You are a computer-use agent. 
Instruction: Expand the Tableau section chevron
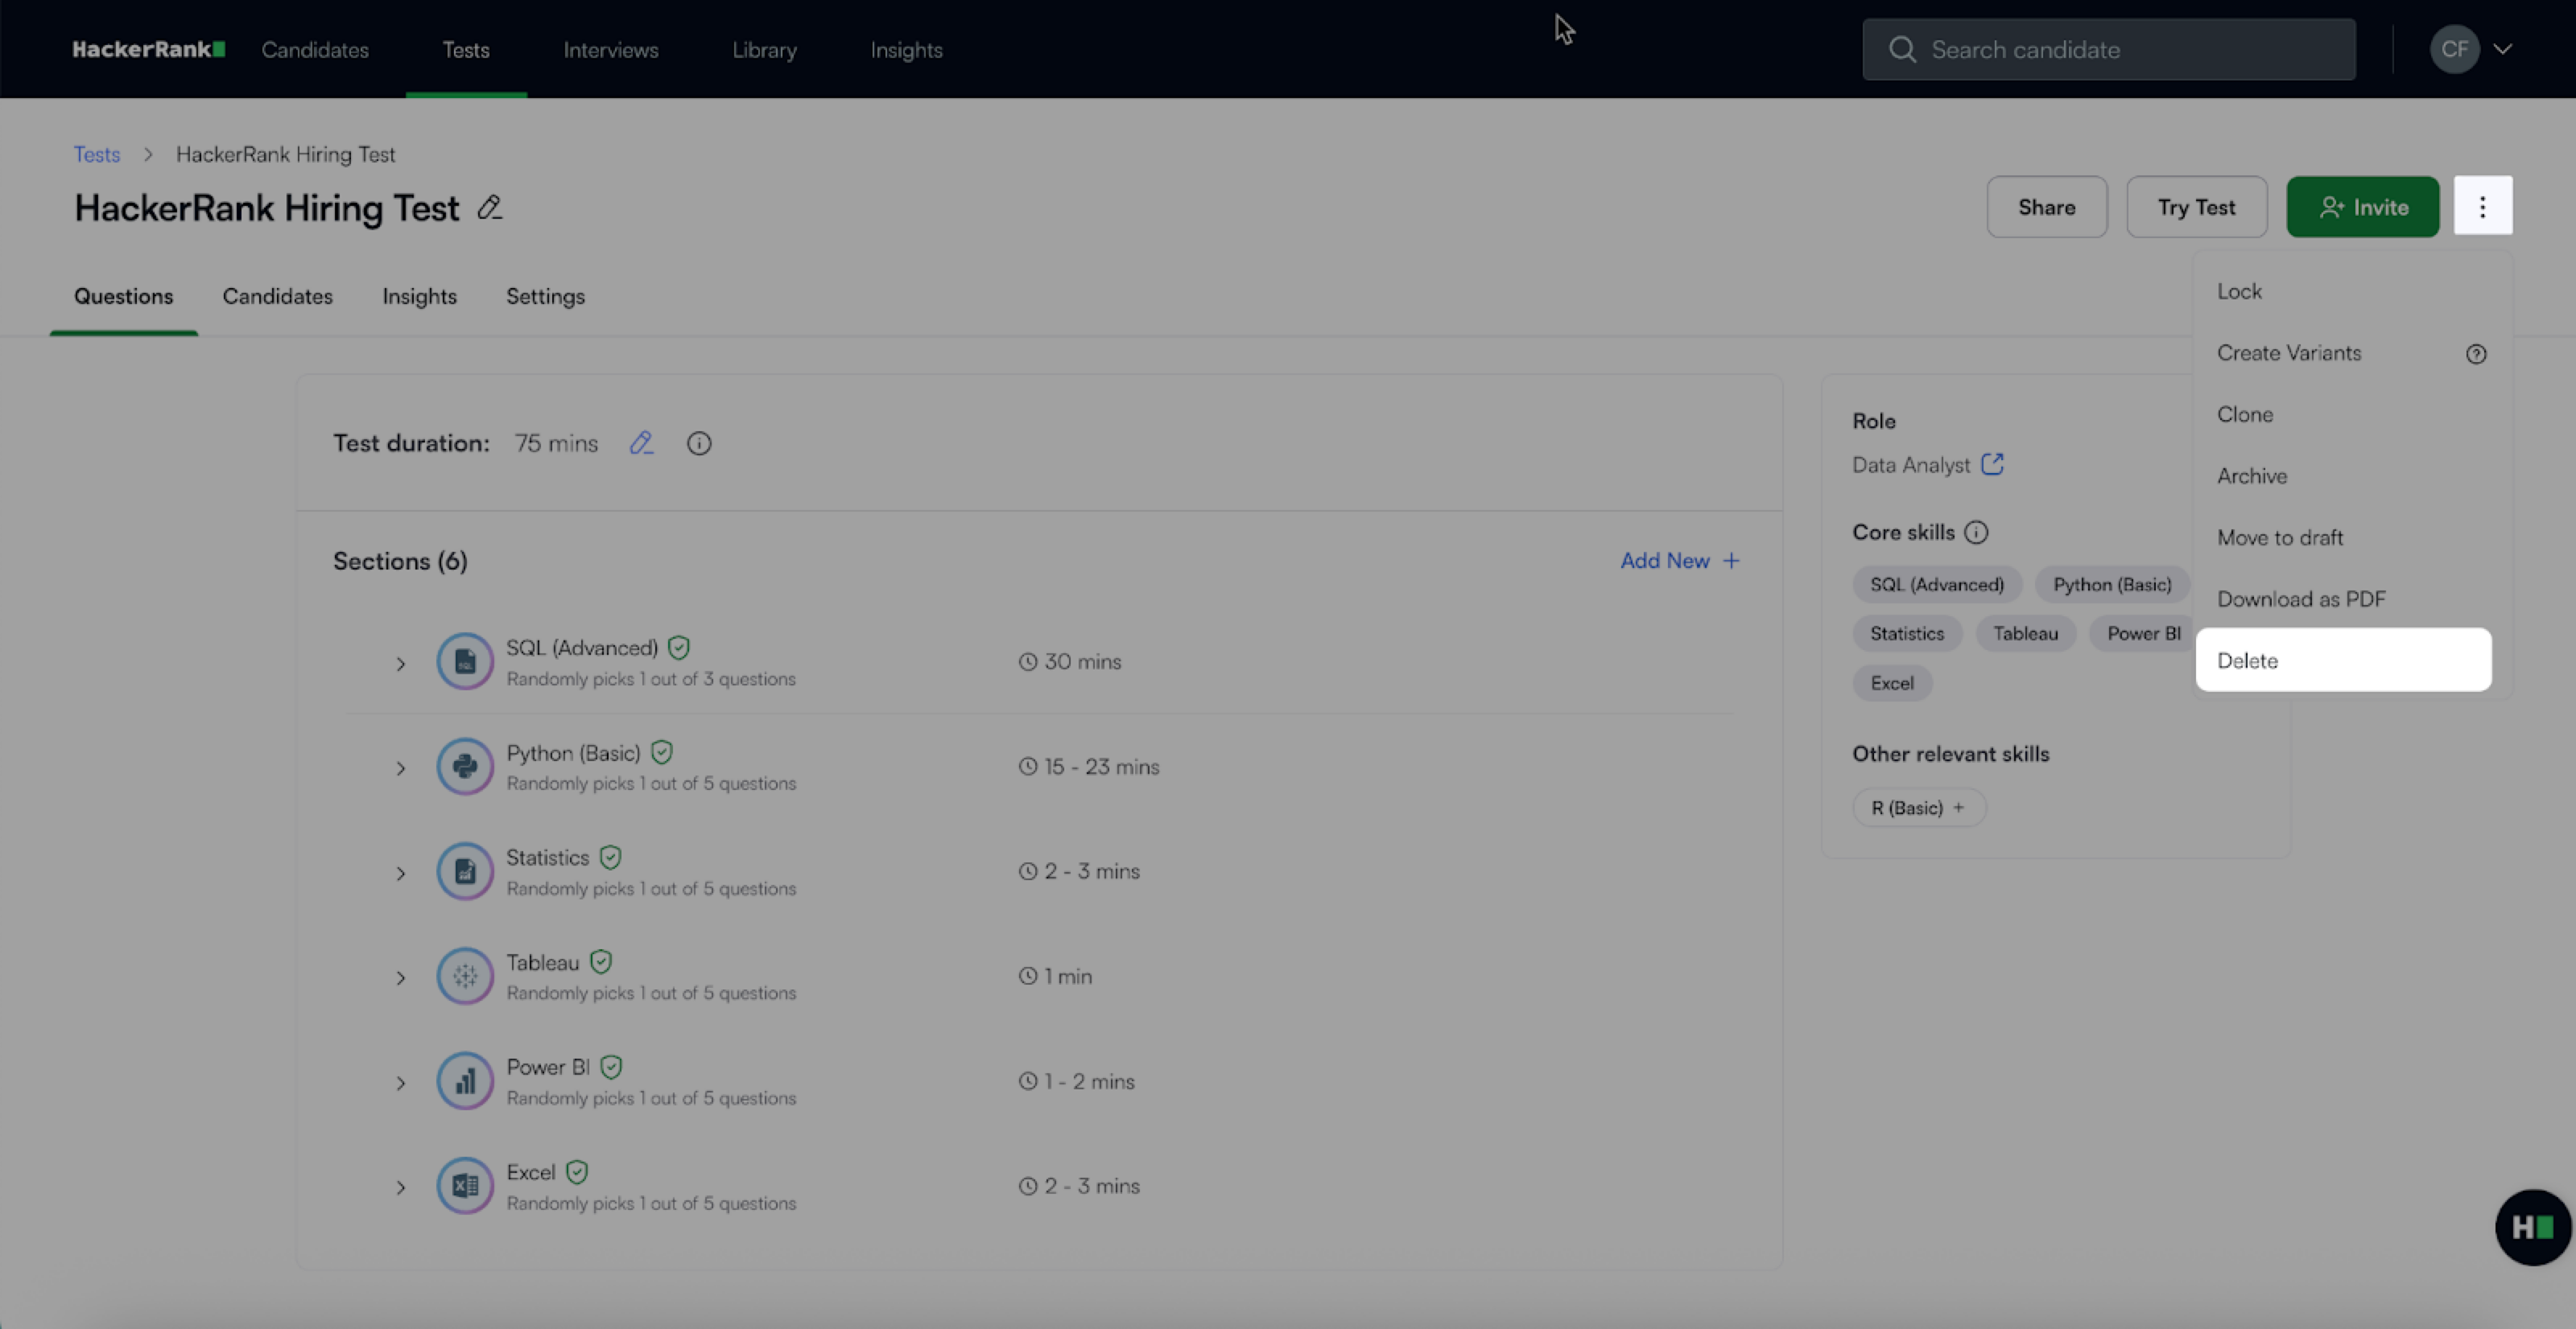401,978
